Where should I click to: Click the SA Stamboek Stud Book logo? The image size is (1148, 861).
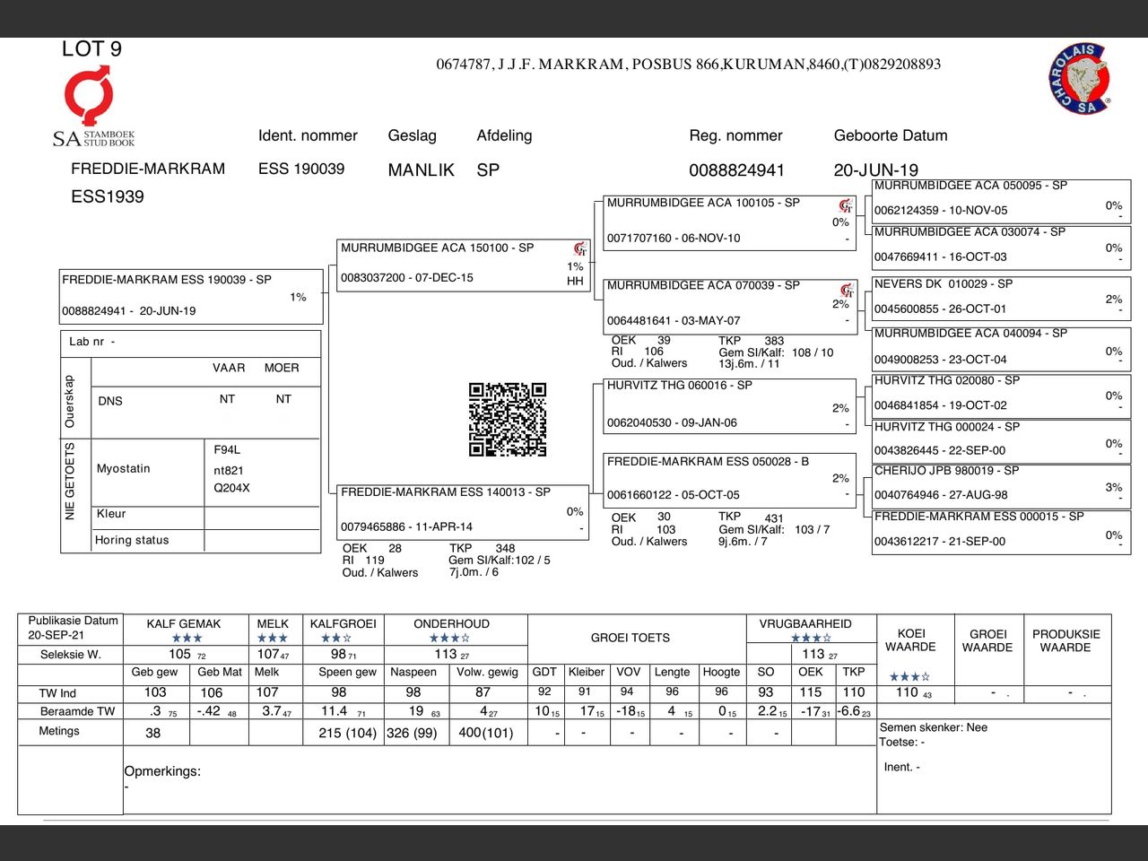click(x=93, y=108)
